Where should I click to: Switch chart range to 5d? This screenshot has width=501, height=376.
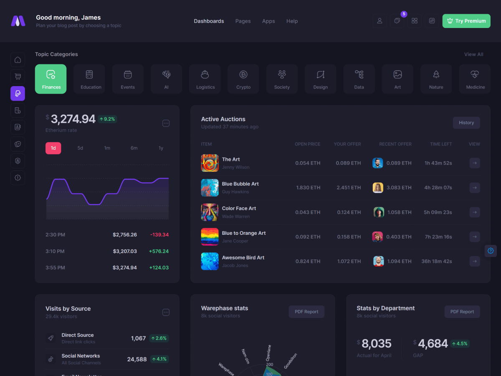(x=80, y=148)
